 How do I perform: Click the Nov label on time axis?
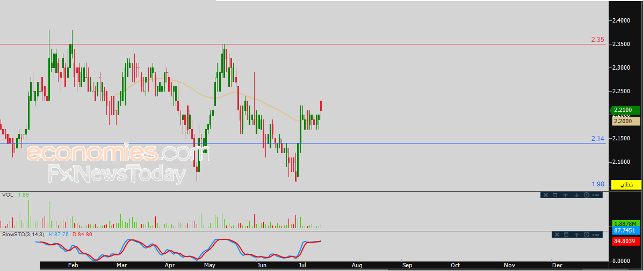pos(509,265)
